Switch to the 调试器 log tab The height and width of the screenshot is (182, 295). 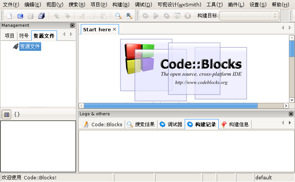point(171,124)
